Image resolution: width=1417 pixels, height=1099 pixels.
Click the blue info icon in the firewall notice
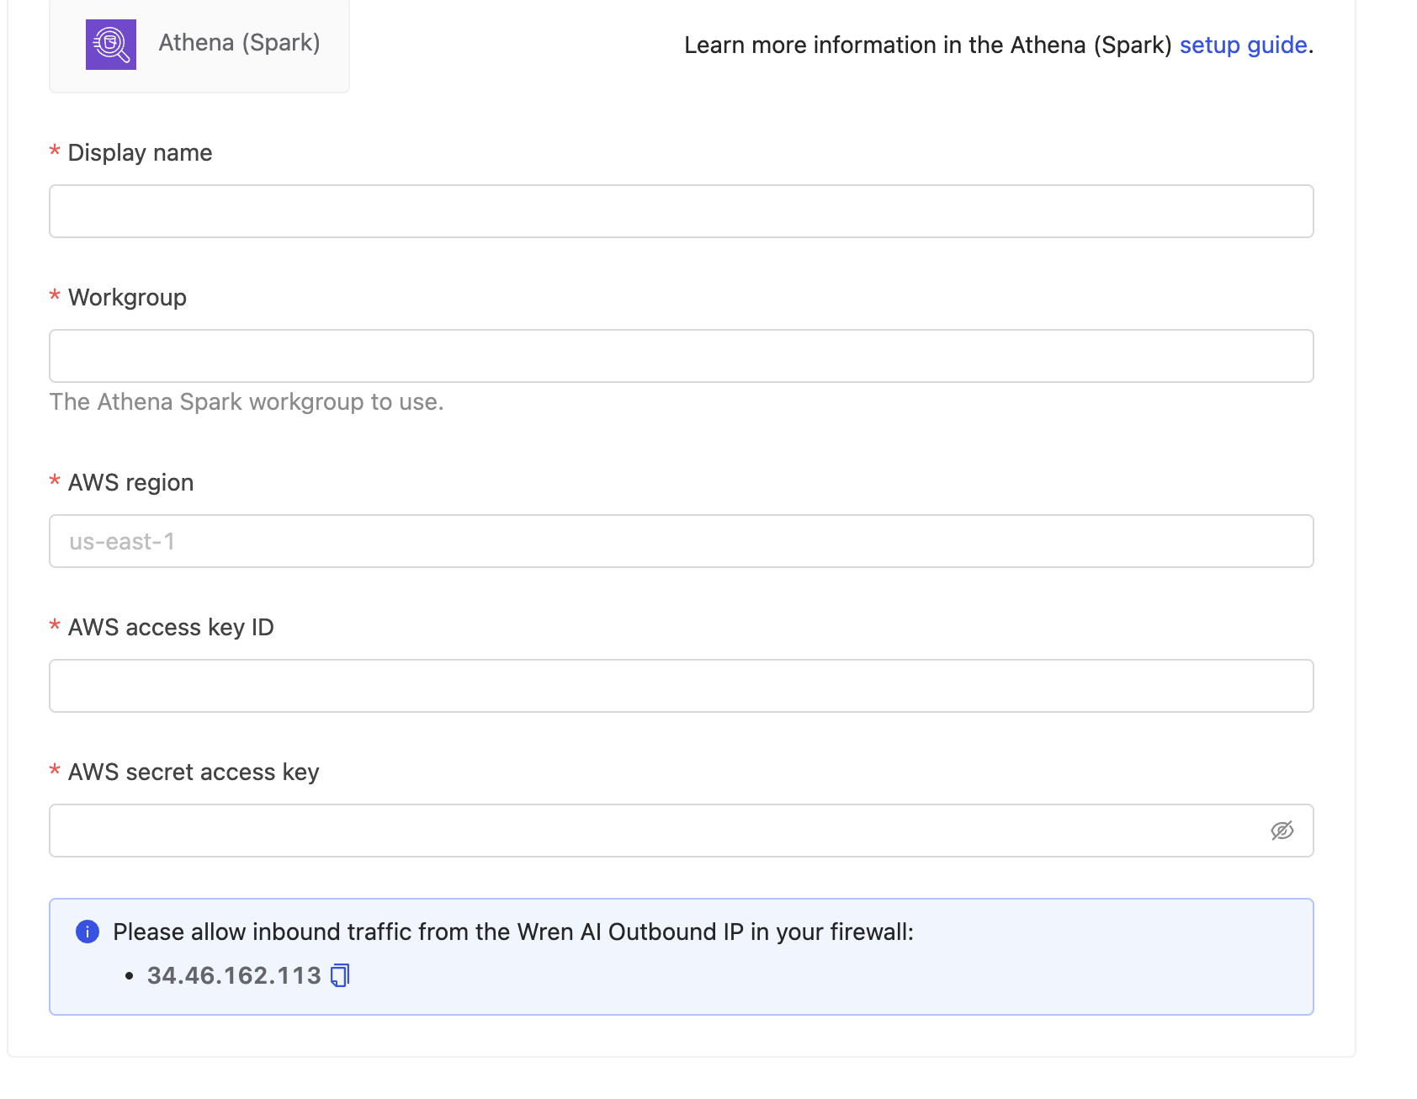point(88,932)
